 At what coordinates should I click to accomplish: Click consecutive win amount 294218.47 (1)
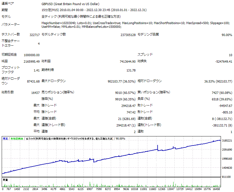tap(126, 125)
